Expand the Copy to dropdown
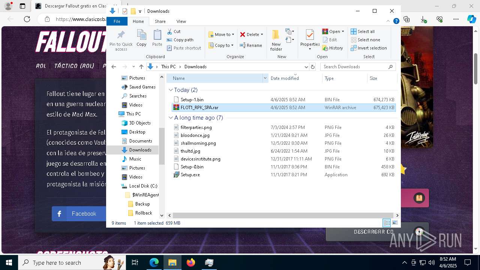 (232, 45)
